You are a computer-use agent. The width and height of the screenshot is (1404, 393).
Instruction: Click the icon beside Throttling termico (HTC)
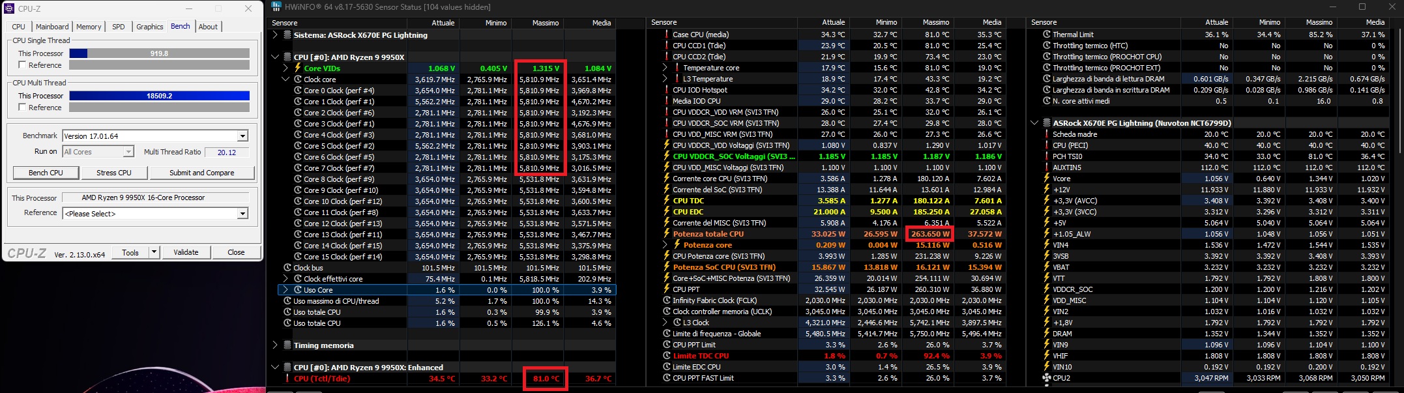(x=1047, y=46)
